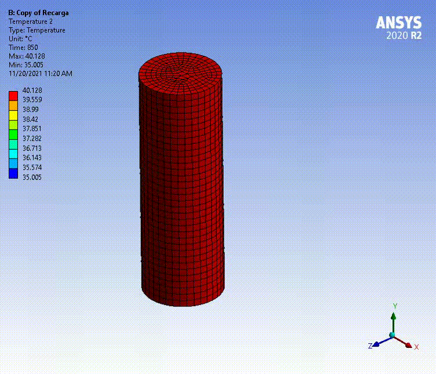Viewport: 436px width, 374px height.
Task: Click the cyan isometric ball on triad
Action: [x=392, y=335]
